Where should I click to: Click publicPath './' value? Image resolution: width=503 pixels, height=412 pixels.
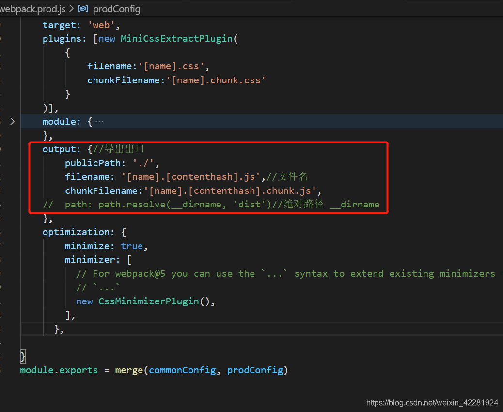pos(143,163)
